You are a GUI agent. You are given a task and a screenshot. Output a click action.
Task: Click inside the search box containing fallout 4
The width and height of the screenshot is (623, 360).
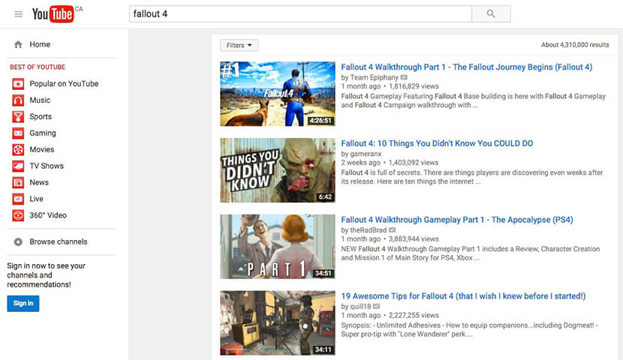pos(300,14)
